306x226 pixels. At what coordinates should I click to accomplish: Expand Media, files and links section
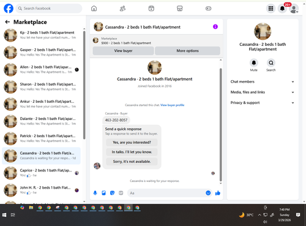(263, 92)
